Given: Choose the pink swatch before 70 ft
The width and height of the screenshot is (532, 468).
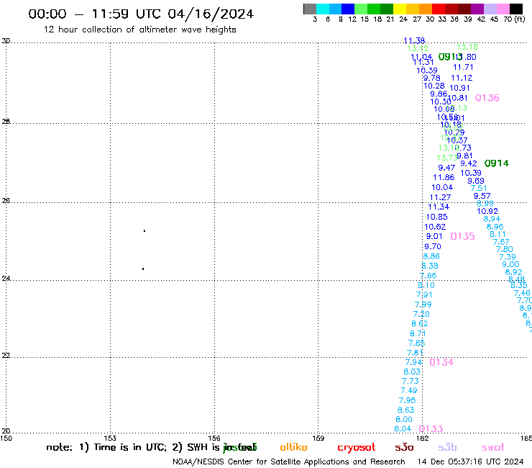Looking at the screenshot, I should click(503, 9).
